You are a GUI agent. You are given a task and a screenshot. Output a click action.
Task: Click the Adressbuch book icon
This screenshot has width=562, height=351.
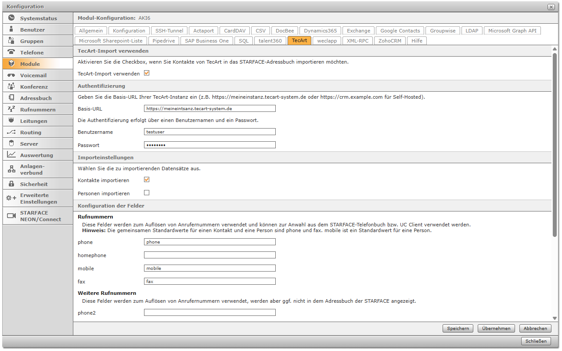point(11,98)
